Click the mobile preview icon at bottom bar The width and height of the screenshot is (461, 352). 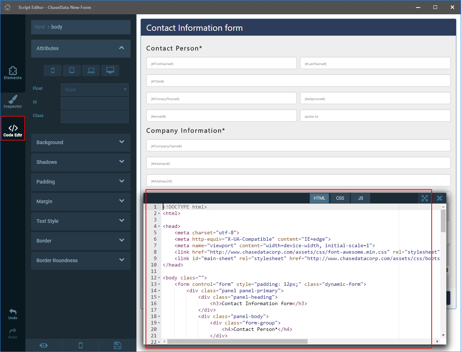pyautogui.click(x=80, y=345)
